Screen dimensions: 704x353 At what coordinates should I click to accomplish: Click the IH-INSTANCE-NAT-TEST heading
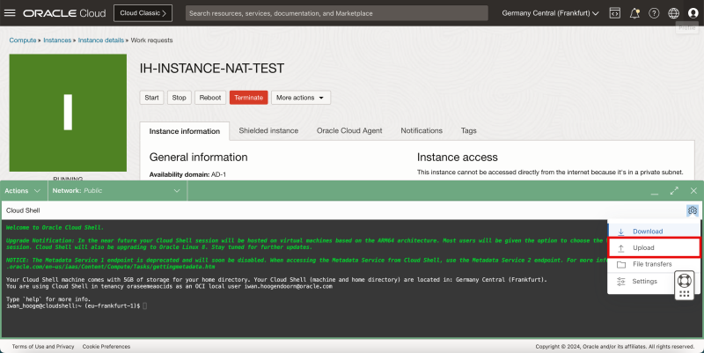[x=212, y=69]
